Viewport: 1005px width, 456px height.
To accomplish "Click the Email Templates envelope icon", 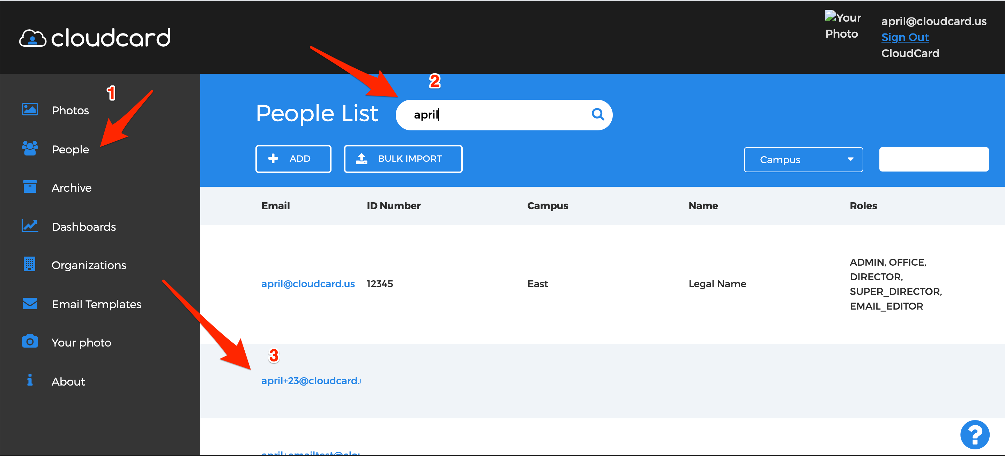I will coord(30,304).
